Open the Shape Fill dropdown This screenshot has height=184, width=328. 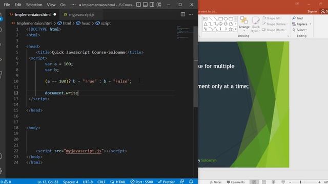272,18
